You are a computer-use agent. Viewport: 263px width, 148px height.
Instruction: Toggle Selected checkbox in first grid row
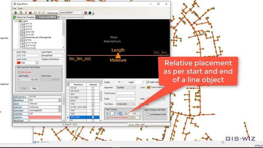[x=93, y=88]
